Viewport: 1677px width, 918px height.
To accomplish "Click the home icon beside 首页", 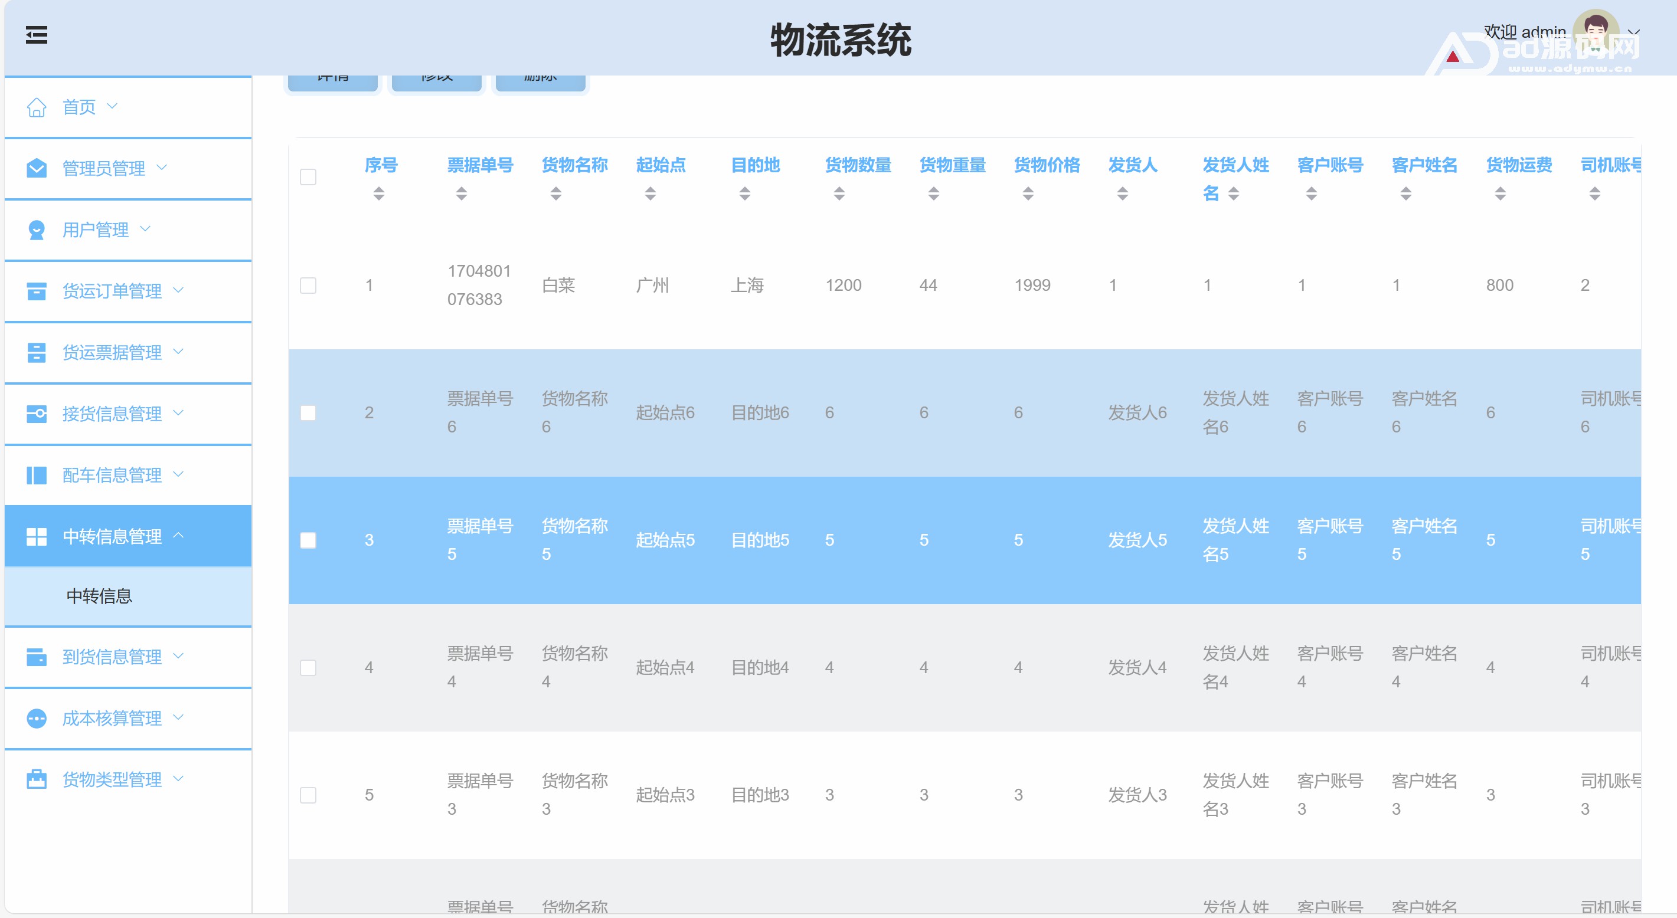I will click(x=37, y=107).
